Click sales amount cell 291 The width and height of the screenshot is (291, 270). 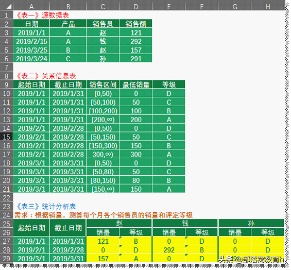pyautogui.click(x=136, y=59)
